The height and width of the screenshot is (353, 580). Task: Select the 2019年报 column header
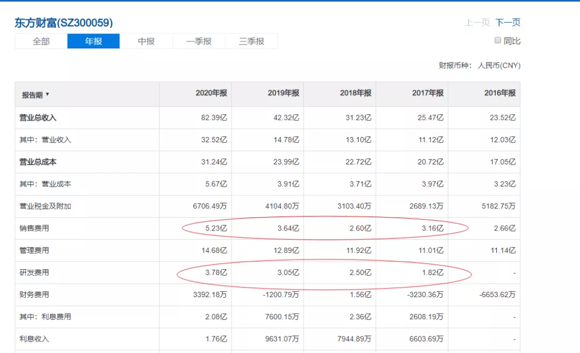pos(283,93)
